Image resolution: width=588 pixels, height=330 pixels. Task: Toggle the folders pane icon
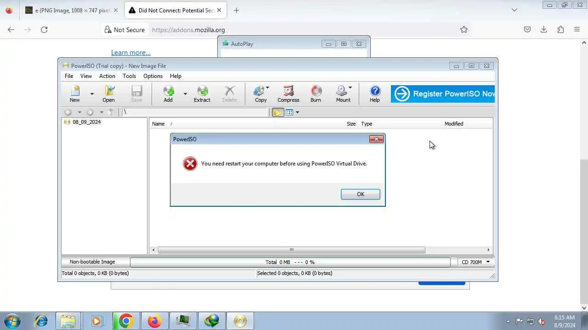coord(278,112)
